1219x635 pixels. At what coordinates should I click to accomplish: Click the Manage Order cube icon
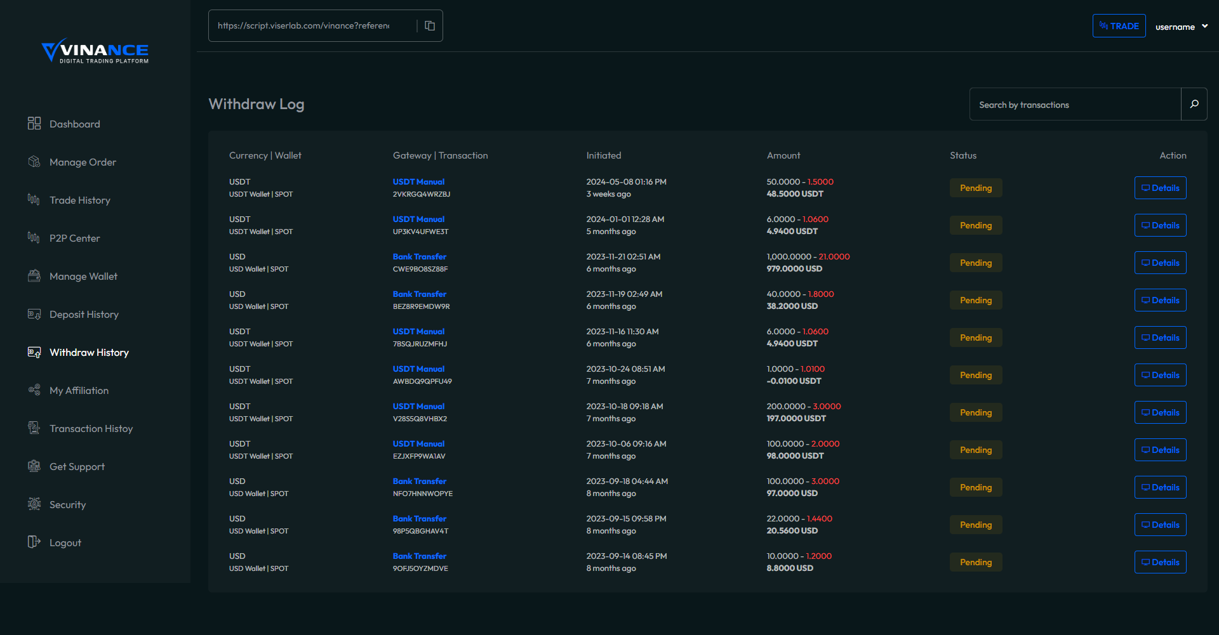34,162
